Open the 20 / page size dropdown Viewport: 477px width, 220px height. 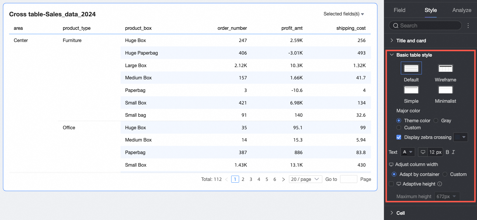tap(305, 179)
